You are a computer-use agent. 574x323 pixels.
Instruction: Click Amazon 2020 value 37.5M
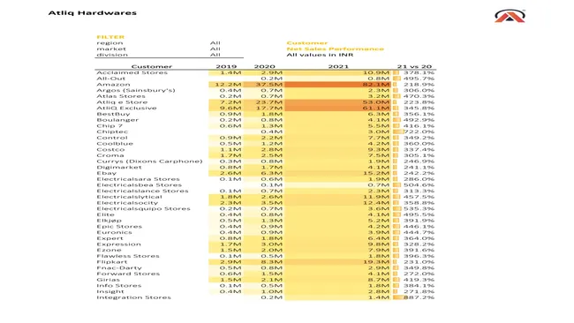click(x=269, y=85)
